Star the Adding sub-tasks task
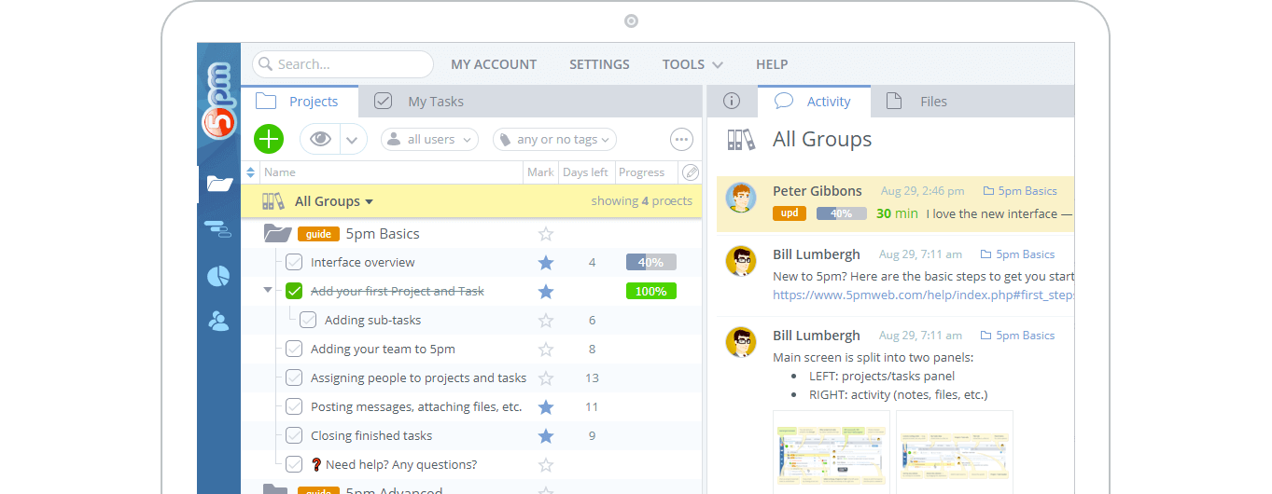The height and width of the screenshot is (494, 1272). click(546, 321)
